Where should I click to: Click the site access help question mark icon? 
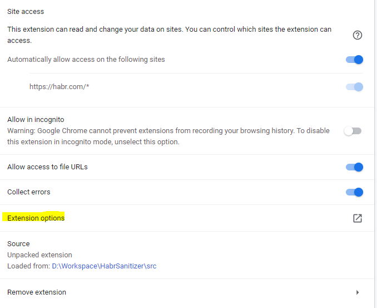click(x=358, y=35)
